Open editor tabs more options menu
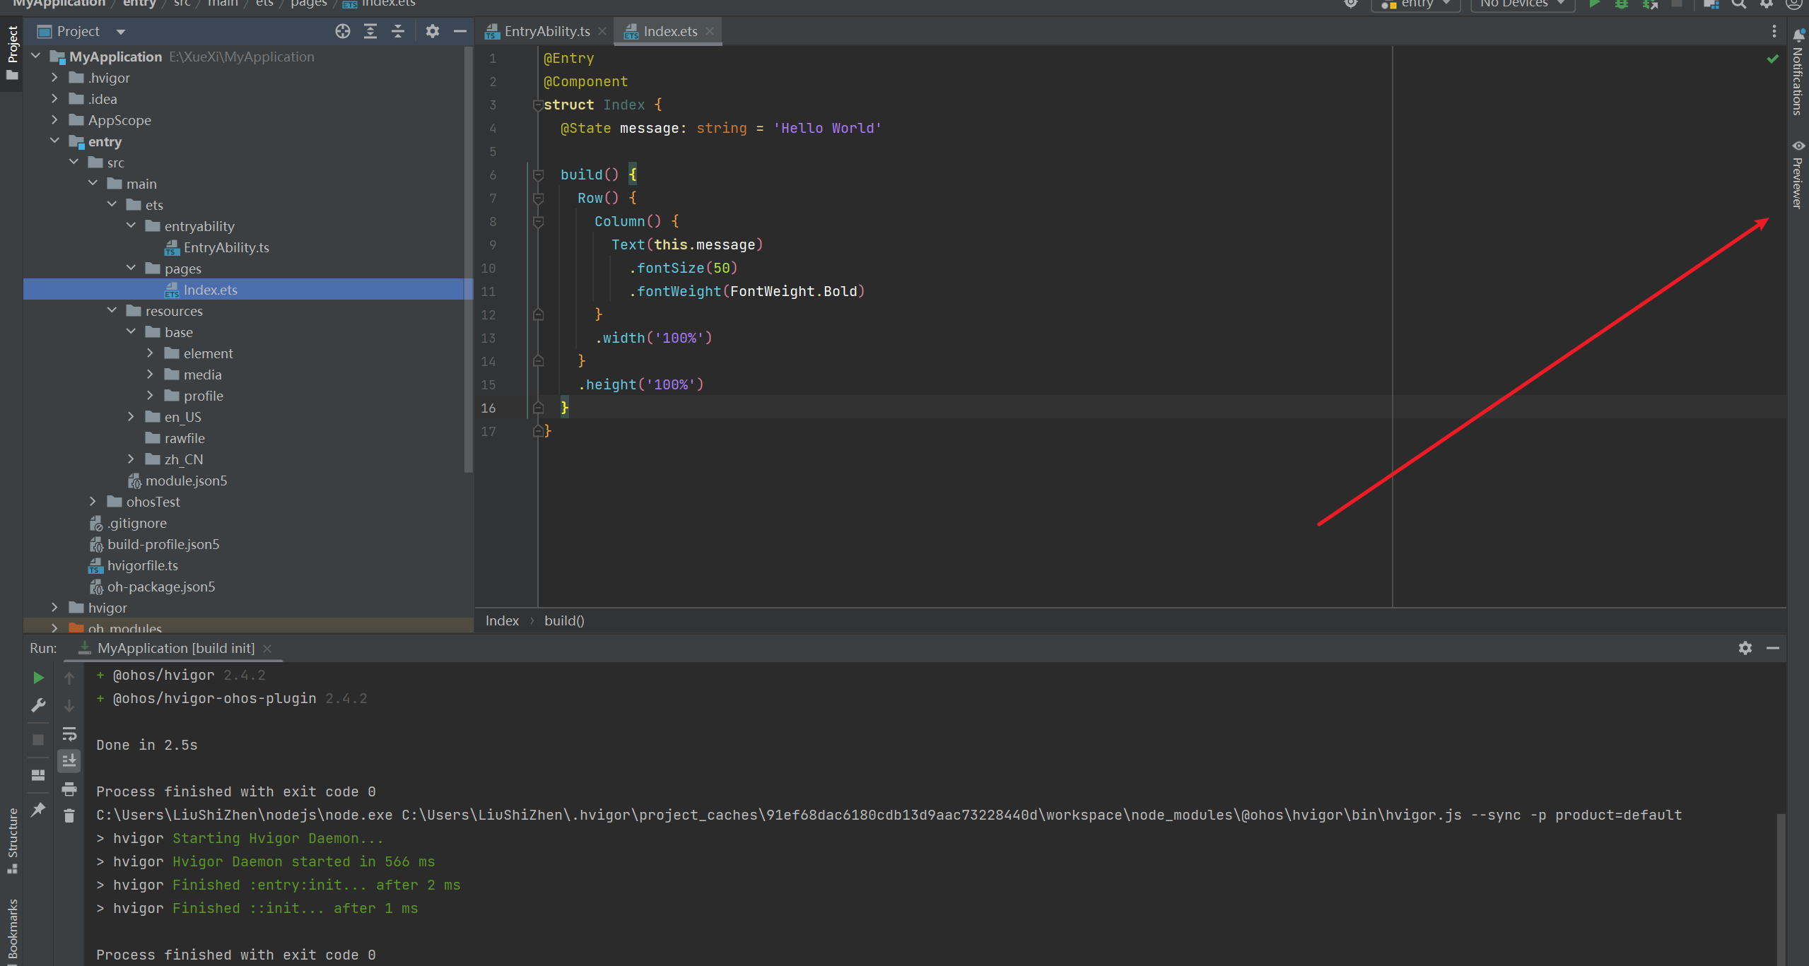This screenshot has width=1809, height=966. pos(1774,31)
